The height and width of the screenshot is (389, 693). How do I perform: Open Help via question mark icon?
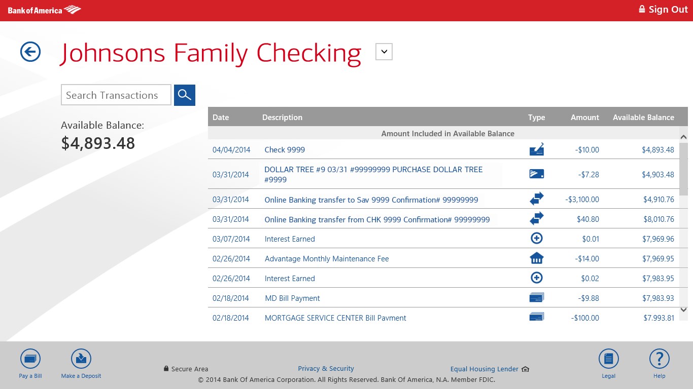coord(659,358)
